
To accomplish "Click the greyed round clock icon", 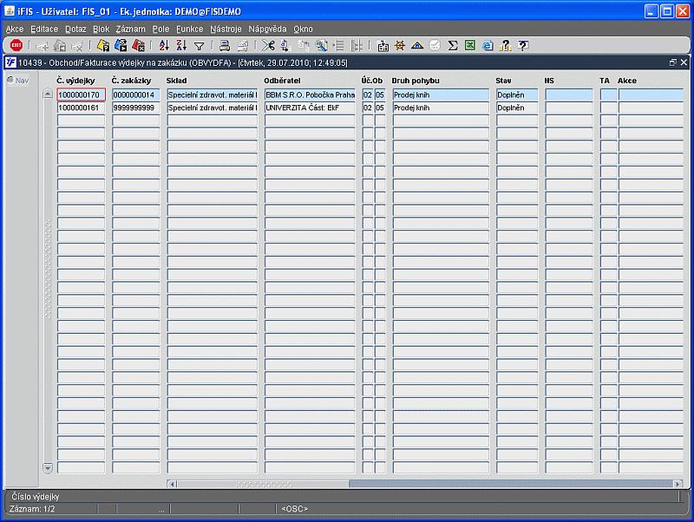I will click(x=435, y=45).
